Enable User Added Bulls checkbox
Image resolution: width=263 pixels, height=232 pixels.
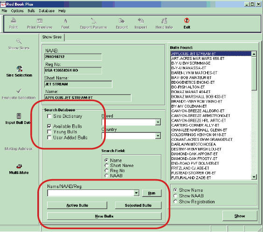[x=49, y=138]
